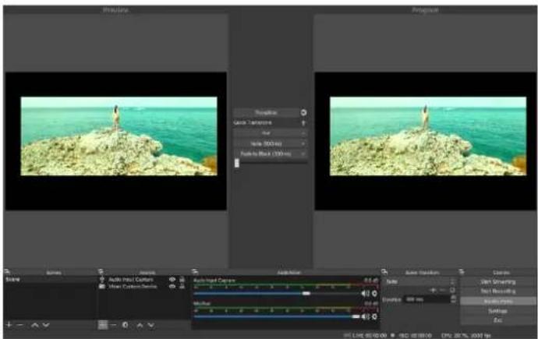Trigger the Fade to Black quick transition
The height and width of the screenshot is (339, 538).
point(266,154)
